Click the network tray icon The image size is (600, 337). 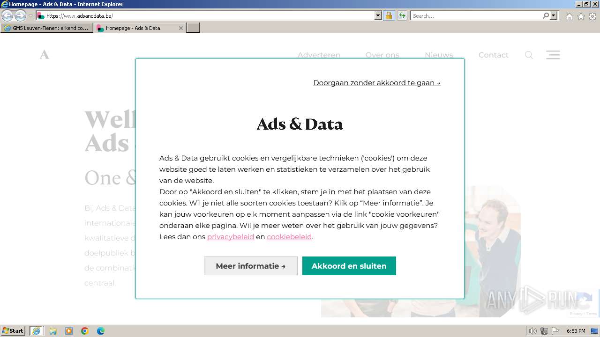(544, 331)
